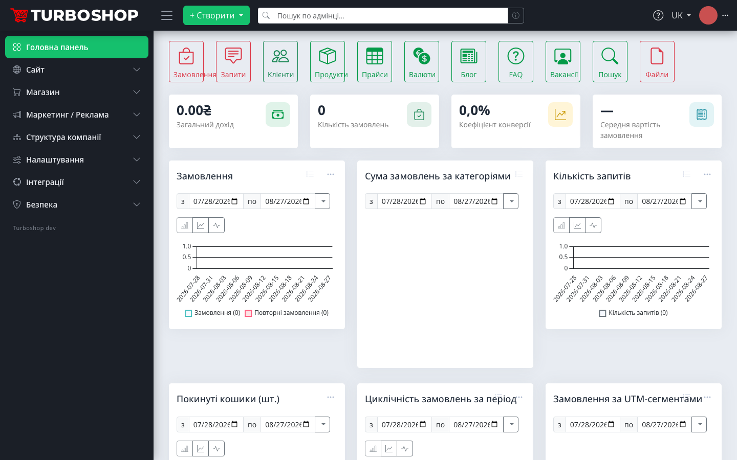The image size is (737, 460).
Task: Open the list icon in Замовлення widget
Action: pyautogui.click(x=310, y=174)
